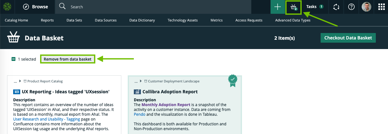Image resolution: width=388 pixels, height=134 pixels.
Task: Click the Collibra Adoption Report chart icon
Action: pos(137,92)
